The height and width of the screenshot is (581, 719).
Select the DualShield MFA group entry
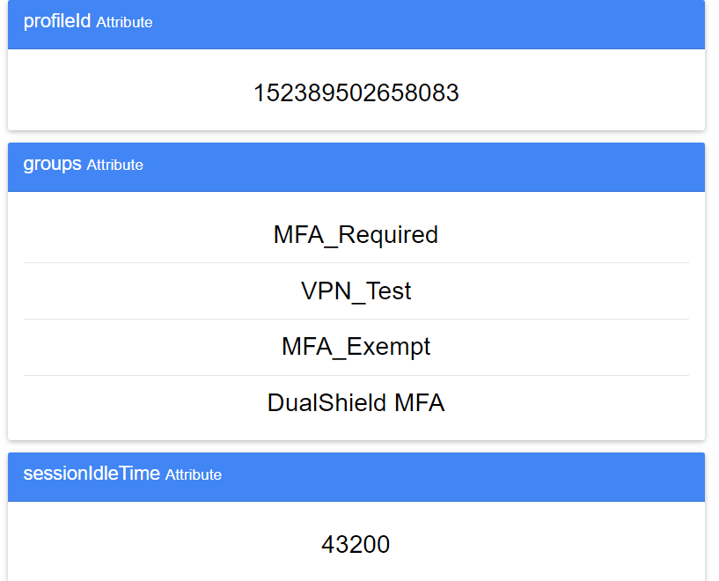[356, 403]
